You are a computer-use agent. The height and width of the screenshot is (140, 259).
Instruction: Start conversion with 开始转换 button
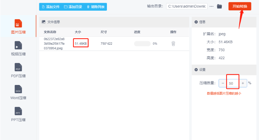(x=240, y=6)
